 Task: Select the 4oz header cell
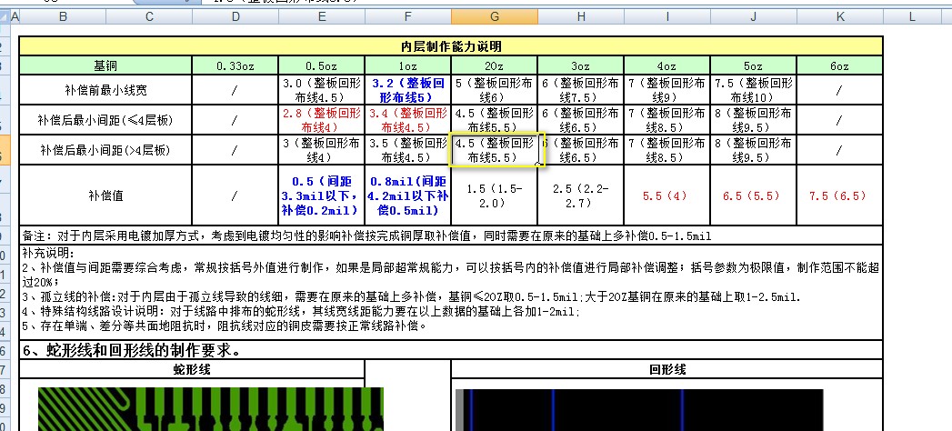pyautogui.click(x=667, y=65)
